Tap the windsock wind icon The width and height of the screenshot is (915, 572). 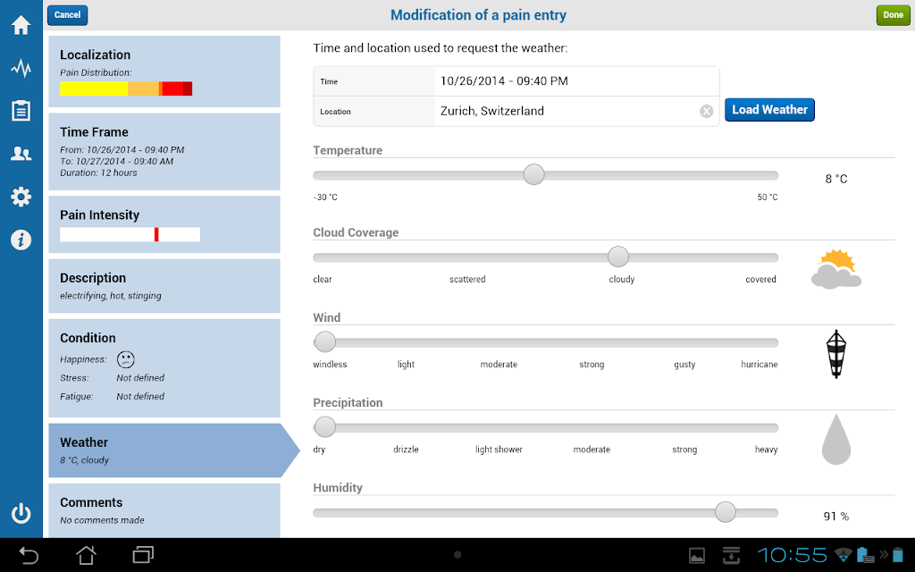coord(836,354)
